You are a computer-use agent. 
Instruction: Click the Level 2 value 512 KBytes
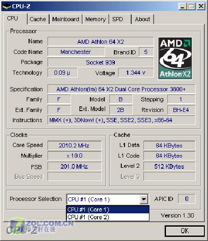(x=169, y=166)
